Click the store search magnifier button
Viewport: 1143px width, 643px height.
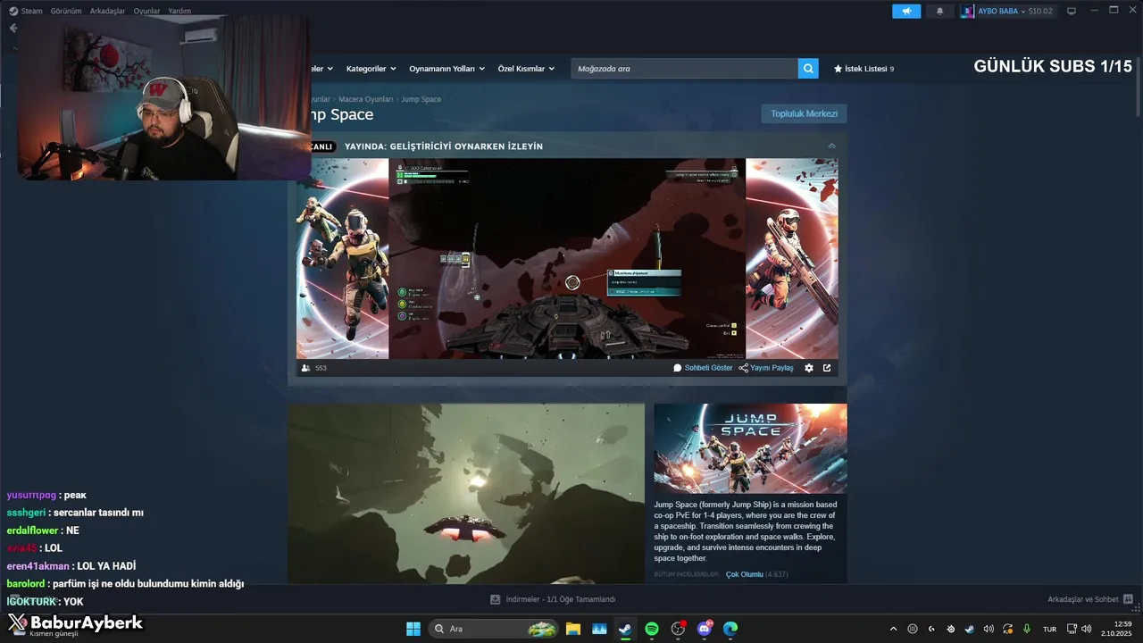(808, 69)
